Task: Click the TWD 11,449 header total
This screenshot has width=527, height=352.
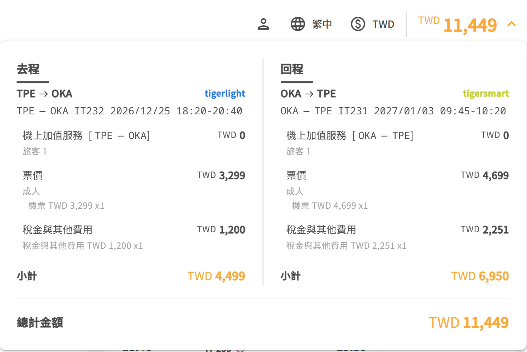Action: pos(458,25)
